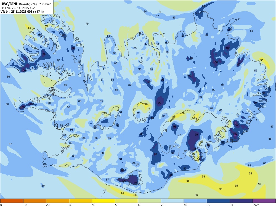Click the 'Rakastig (%) í 2 m hæð' label
The width and height of the screenshot is (276, 207).
[x=35, y=4]
